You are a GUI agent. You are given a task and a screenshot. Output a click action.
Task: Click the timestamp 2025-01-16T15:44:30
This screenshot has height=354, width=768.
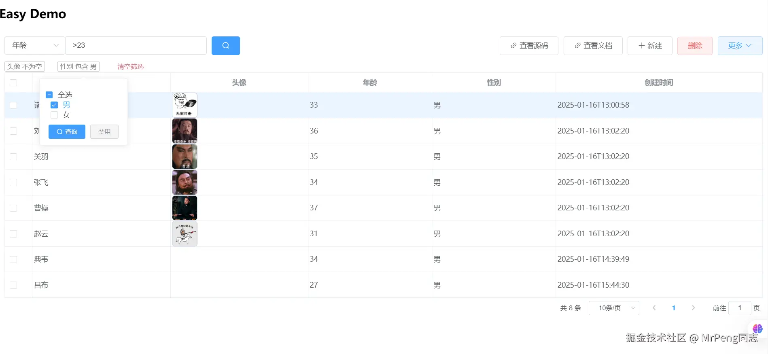pos(593,285)
